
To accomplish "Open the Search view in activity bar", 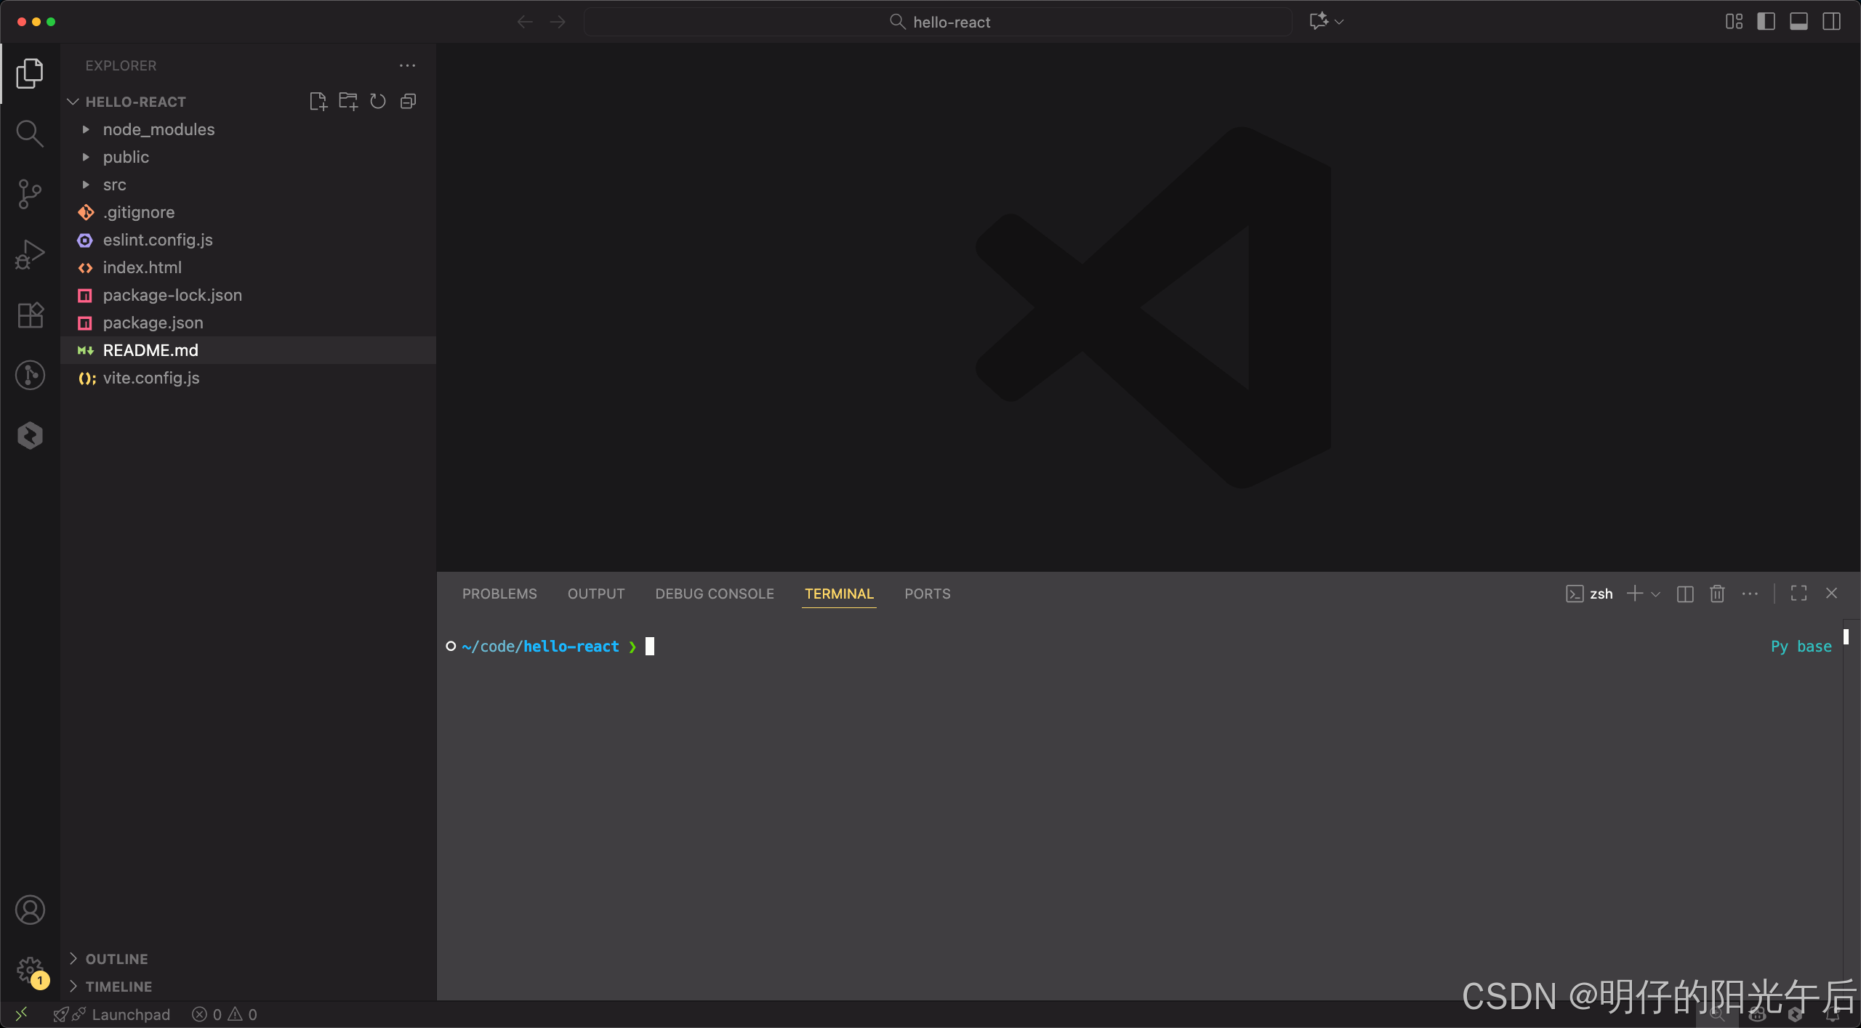I will tap(30, 134).
